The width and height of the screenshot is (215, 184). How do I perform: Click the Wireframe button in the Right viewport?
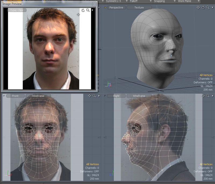point(139,96)
